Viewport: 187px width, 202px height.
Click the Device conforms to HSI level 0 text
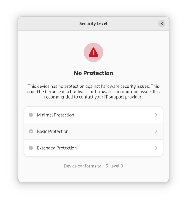pos(93,166)
